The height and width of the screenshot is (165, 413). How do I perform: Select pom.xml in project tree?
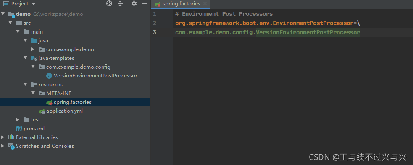tap(34, 129)
